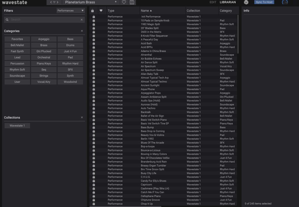The width and height of the screenshot is (299, 207).
Task: Click the heart favorites column header
Action: click(101, 11)
